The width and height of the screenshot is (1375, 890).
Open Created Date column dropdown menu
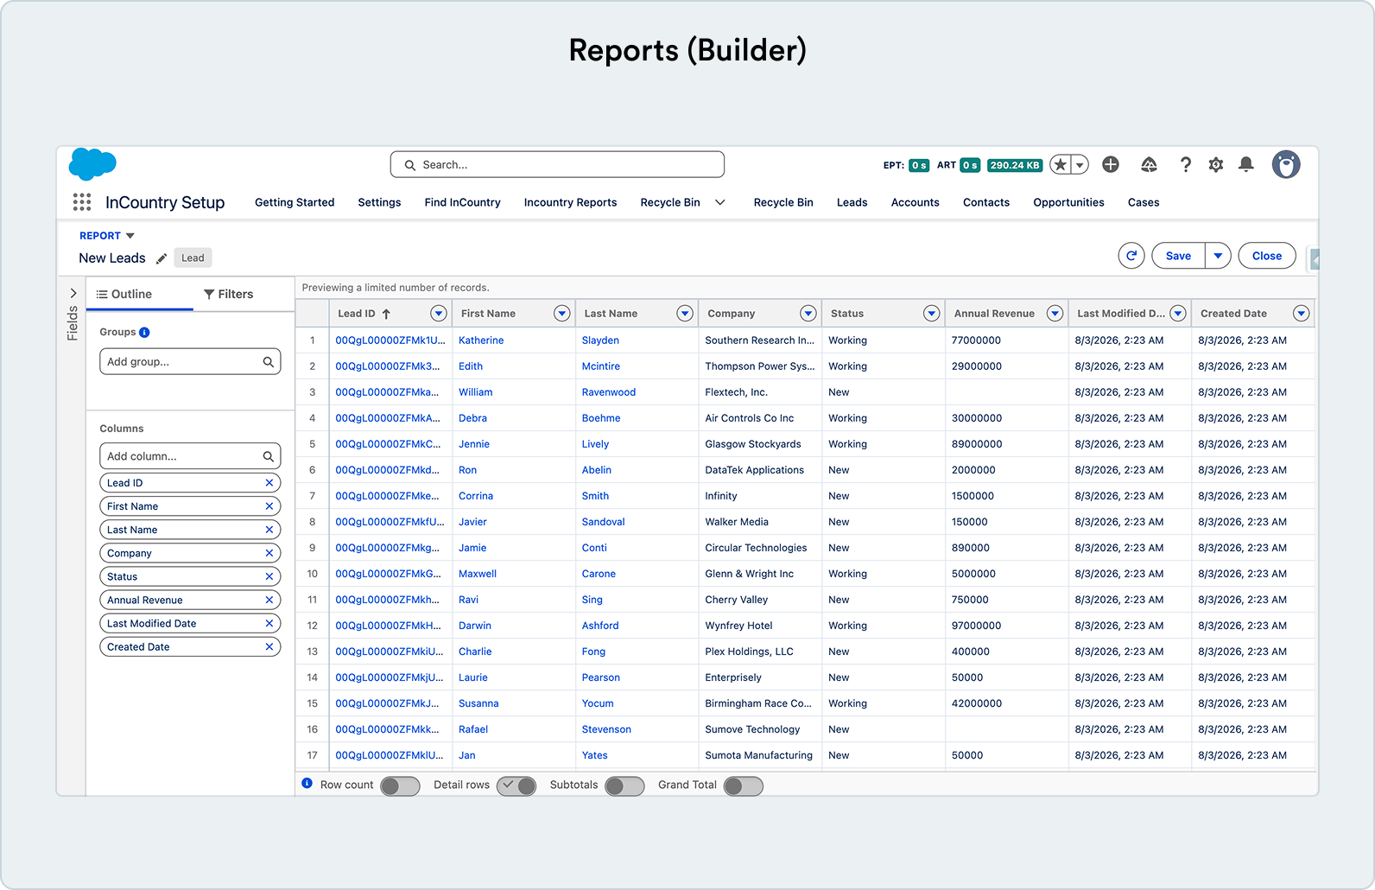tap(1302, 314)
